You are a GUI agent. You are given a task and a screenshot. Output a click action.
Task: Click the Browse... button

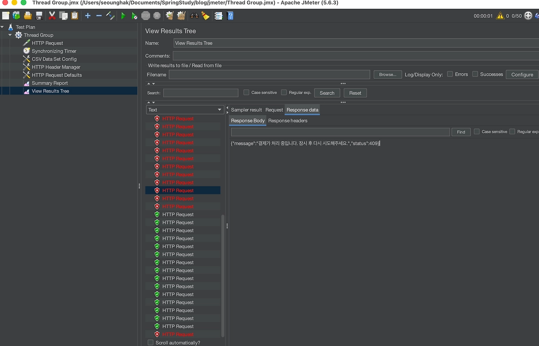pos(387,75)
